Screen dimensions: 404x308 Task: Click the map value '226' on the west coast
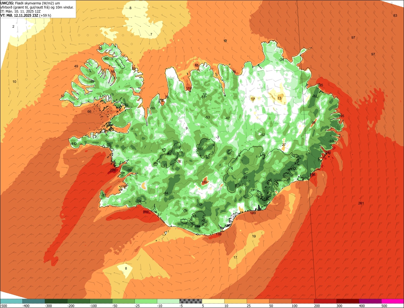113,170
